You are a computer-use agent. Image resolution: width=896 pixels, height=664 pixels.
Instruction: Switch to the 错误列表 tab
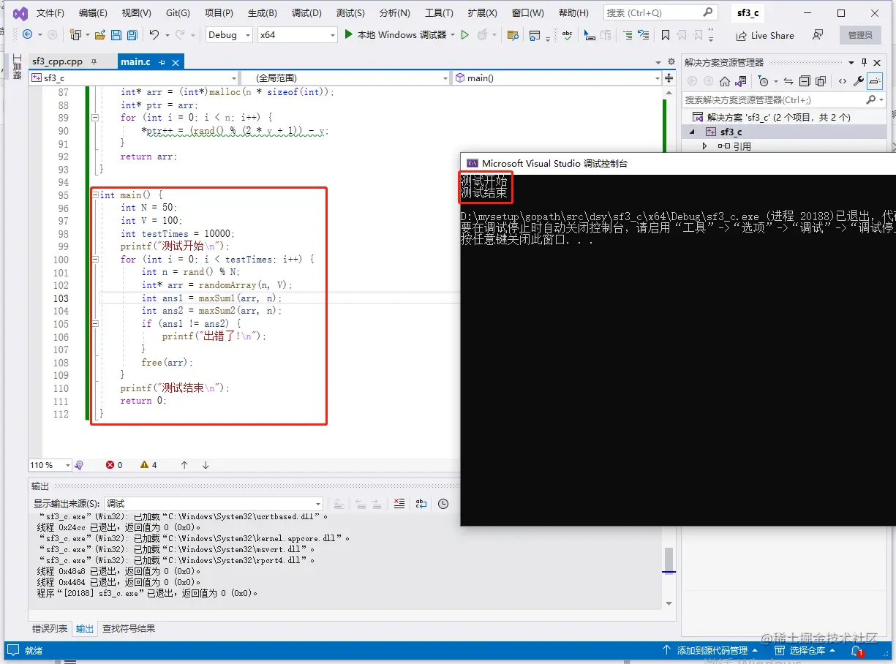pyautogui.click(x=50, y=628)
